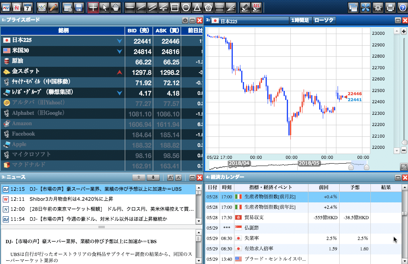Select the 05/28 17:30 貿易収支 calendar row
Viewport: 408px width, 264px height.
tap(303, 218)
